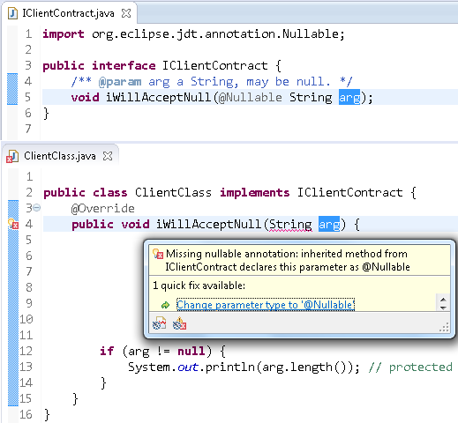Click the underlined 'String' parameter type
This screenshot has height=423, width=458.
click(290, 225)
